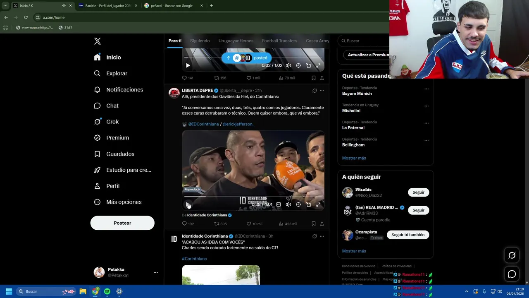The width and height of the screenshot is (529, 298).
Task: Select the Para ti tab
Action: pos(175,41)
